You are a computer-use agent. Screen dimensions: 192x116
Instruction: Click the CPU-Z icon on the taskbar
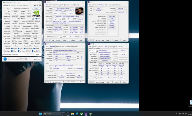pyautogui.click(x=86, y=114)
